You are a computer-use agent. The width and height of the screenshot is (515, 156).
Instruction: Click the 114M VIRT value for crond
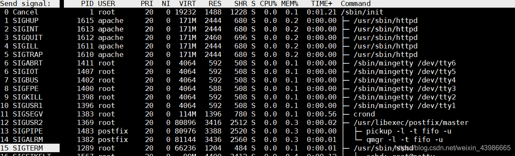coord(187,114)
